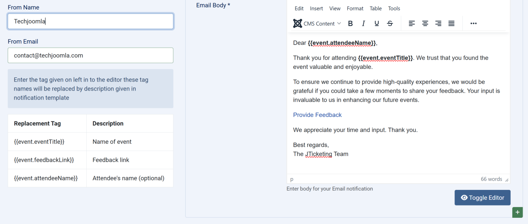Click the green plus button
Screen dimensions: 528x224
pos(517,212)
